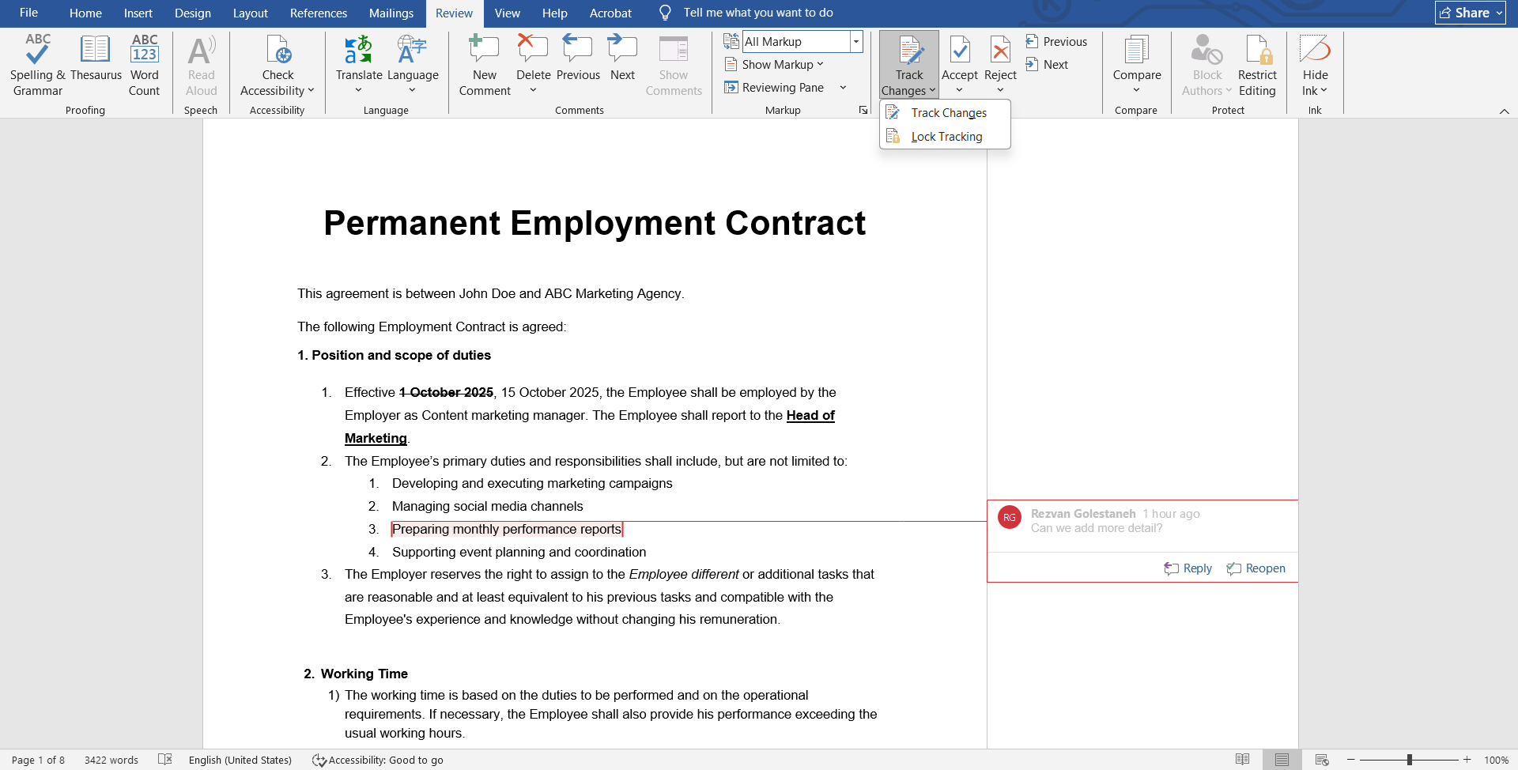Select Lock Tracking in dropdown menu
The height and width of the screenshot is (770, 1518).
(945, 137)
